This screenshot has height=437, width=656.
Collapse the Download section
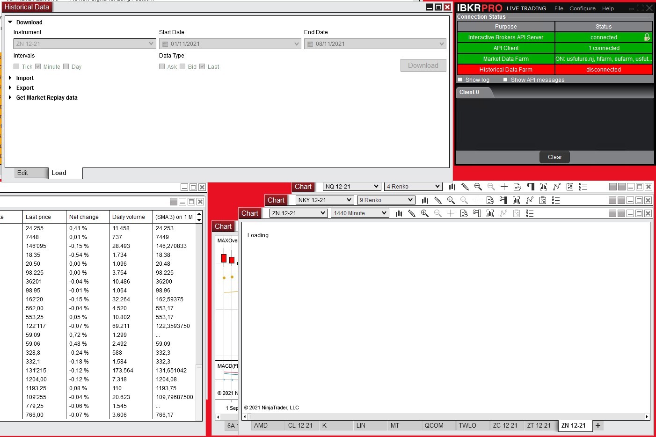coord(10,22)
